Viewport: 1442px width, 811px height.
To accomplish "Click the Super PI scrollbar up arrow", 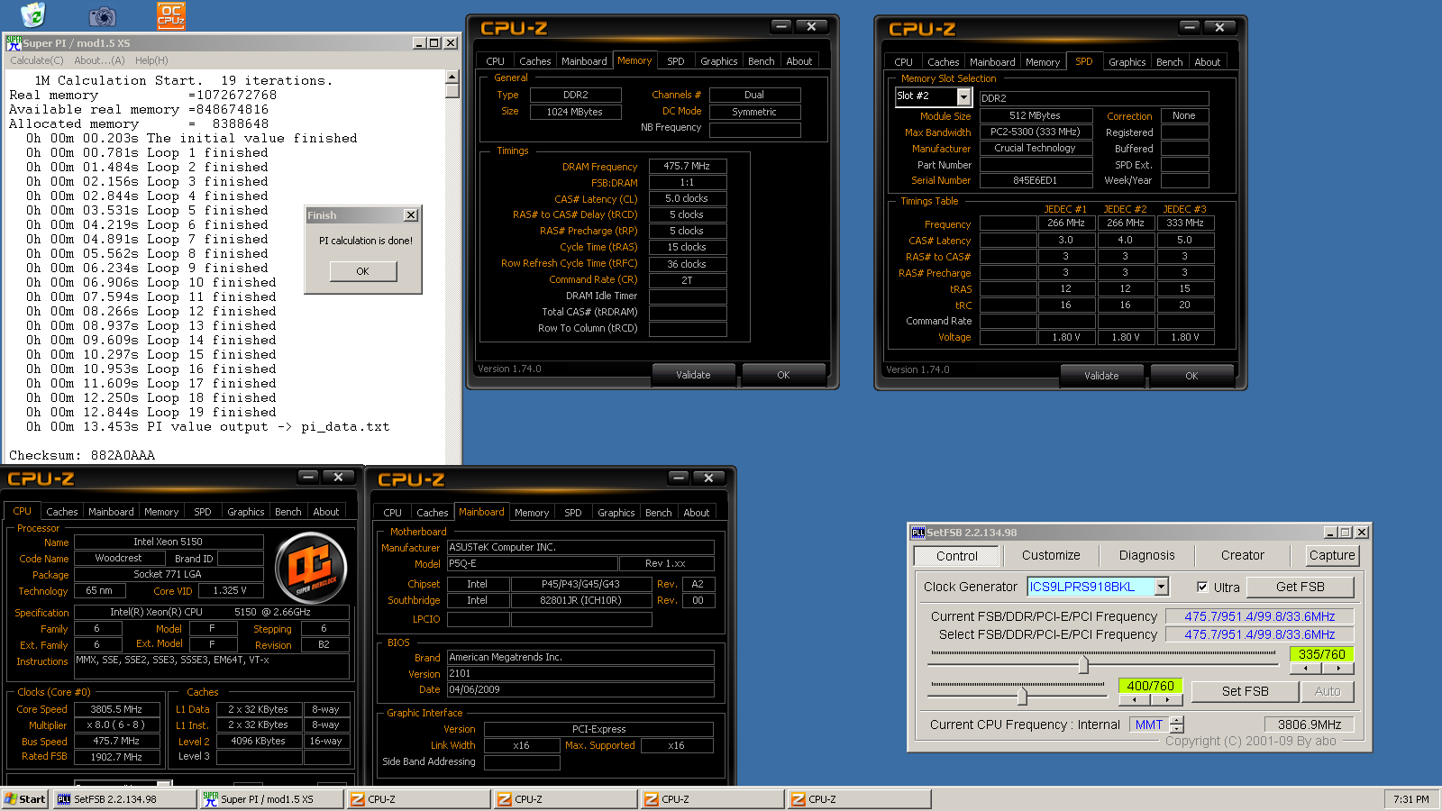I will click(x=452, y=77).
